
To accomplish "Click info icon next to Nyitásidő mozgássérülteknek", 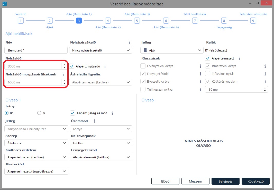I will click(x=63, y=74).
